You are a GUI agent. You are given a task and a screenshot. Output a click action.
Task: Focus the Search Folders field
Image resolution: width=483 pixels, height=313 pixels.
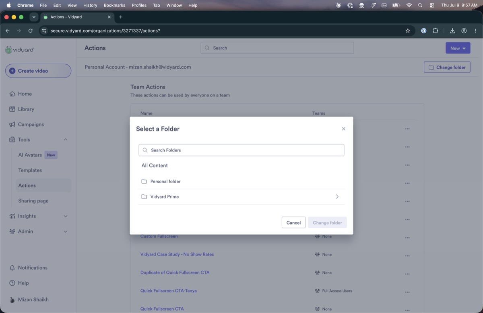tap(242, 150)
